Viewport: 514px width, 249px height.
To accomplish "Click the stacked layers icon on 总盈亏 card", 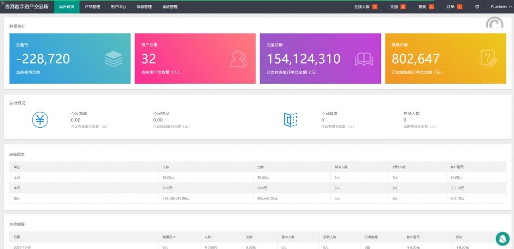I will coord(113,59).
